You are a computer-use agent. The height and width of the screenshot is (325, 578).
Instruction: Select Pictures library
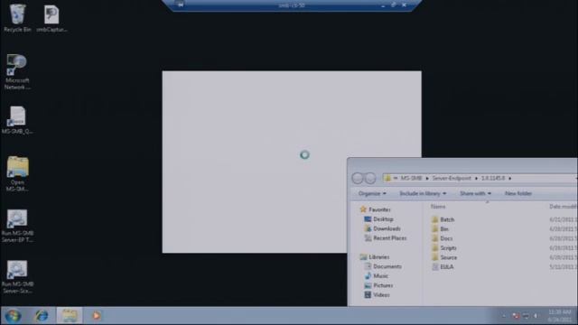tap(378, 285)
